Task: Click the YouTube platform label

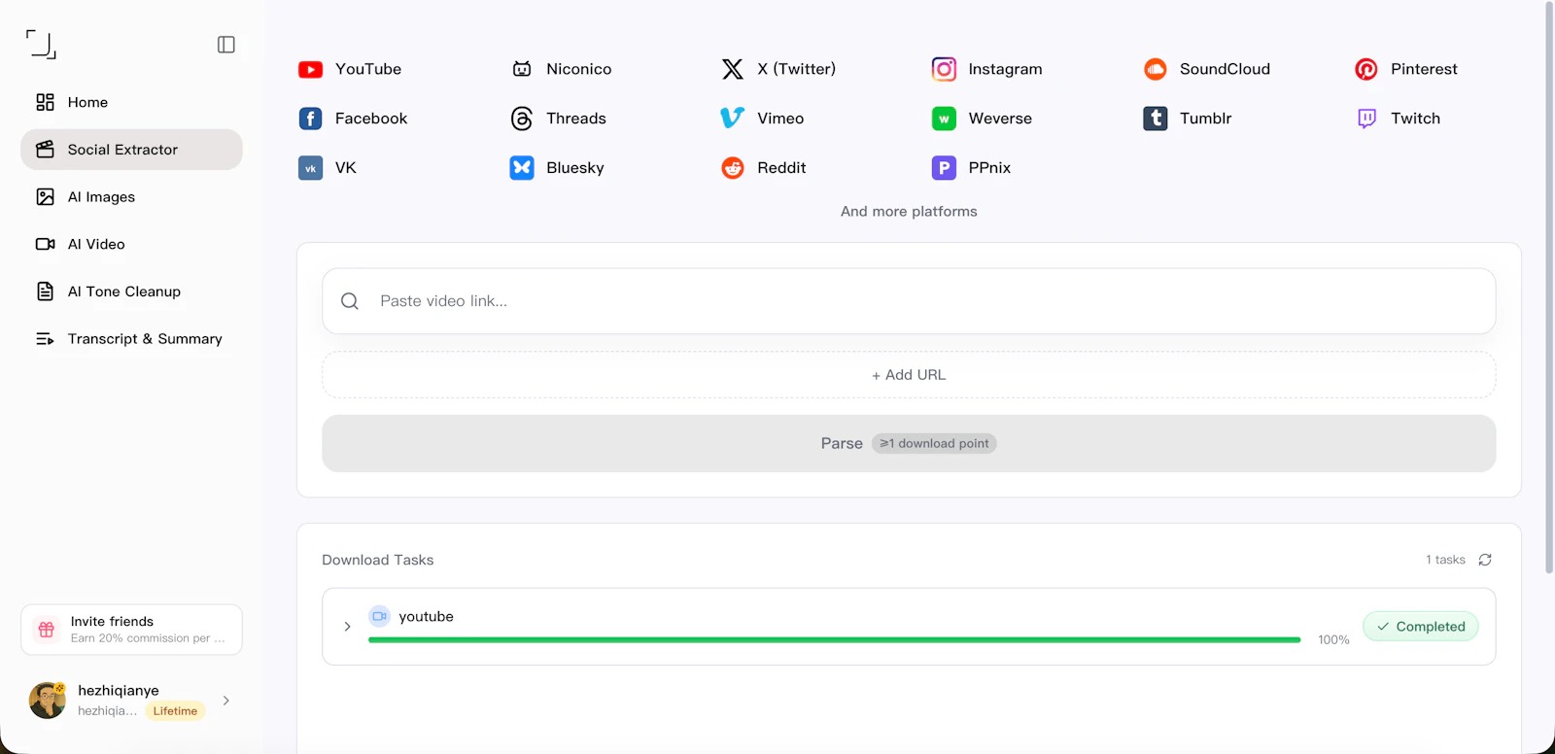Action: coord(368,69)
